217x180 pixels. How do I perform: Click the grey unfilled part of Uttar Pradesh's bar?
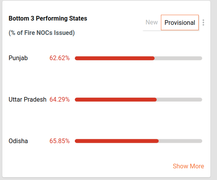click(179, 100)
